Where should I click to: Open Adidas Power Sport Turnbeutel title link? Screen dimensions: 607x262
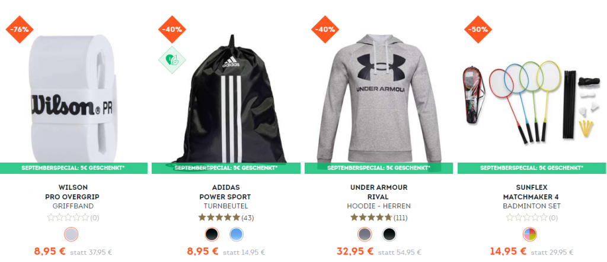(x=226, y=197)
